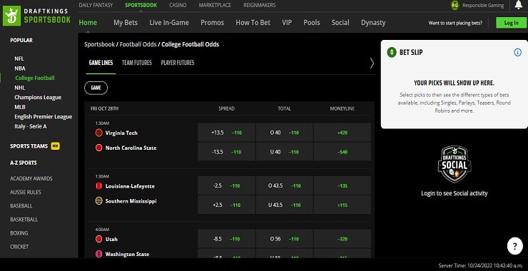Open Basketball under A-Z Sports
Screen dimensions: 528x271
24,220
